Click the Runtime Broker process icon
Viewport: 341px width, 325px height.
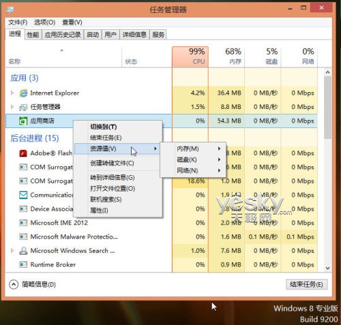(x=23, y=264)
